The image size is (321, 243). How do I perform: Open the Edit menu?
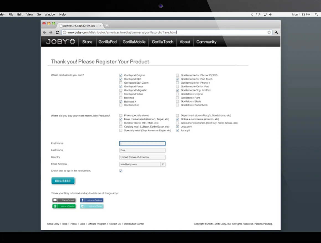coord(20,15)
